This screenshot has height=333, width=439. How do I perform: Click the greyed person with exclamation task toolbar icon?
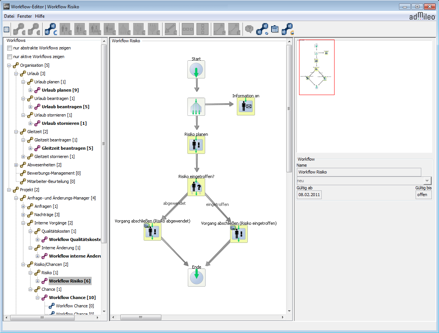[x=80, y=29]
